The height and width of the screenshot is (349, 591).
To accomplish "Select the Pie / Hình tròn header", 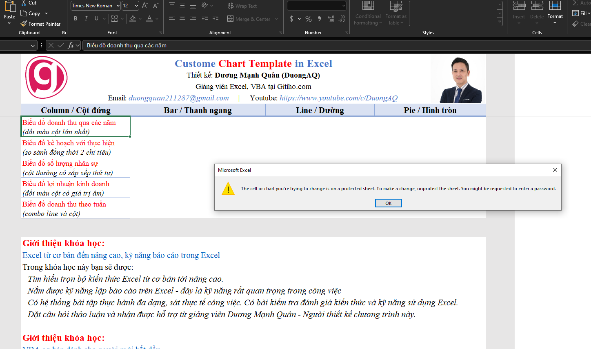I will 430,110.
